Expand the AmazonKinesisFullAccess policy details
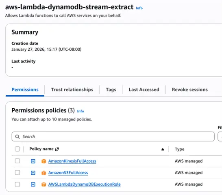Screen dimensions: 222x195 point(33,161)
